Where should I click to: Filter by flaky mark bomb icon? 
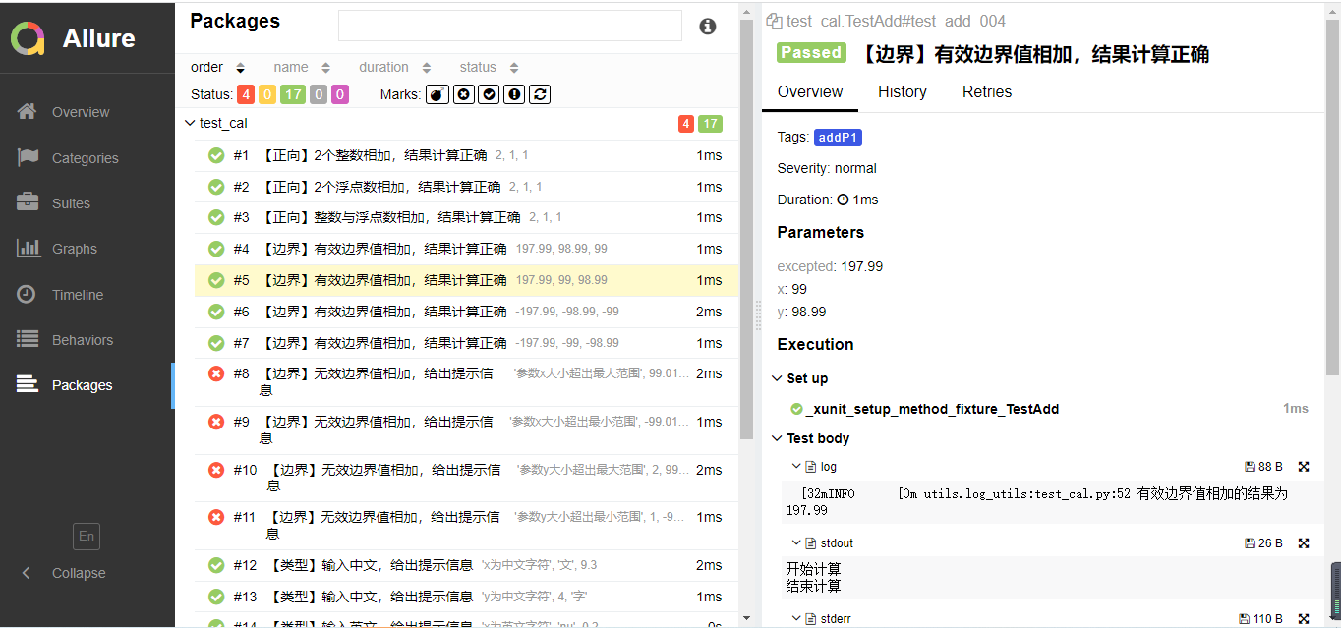pyautogui.click(x=437, y=94)
